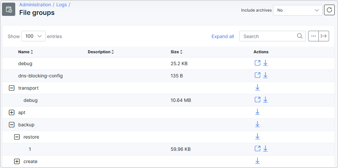Sort table by Description column
This screenshot has width=338, height=168.
[101, 52]
